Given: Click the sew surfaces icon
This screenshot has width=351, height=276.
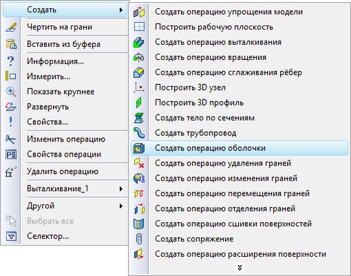Looking at the screenshot, I should [x=139, y=224].
